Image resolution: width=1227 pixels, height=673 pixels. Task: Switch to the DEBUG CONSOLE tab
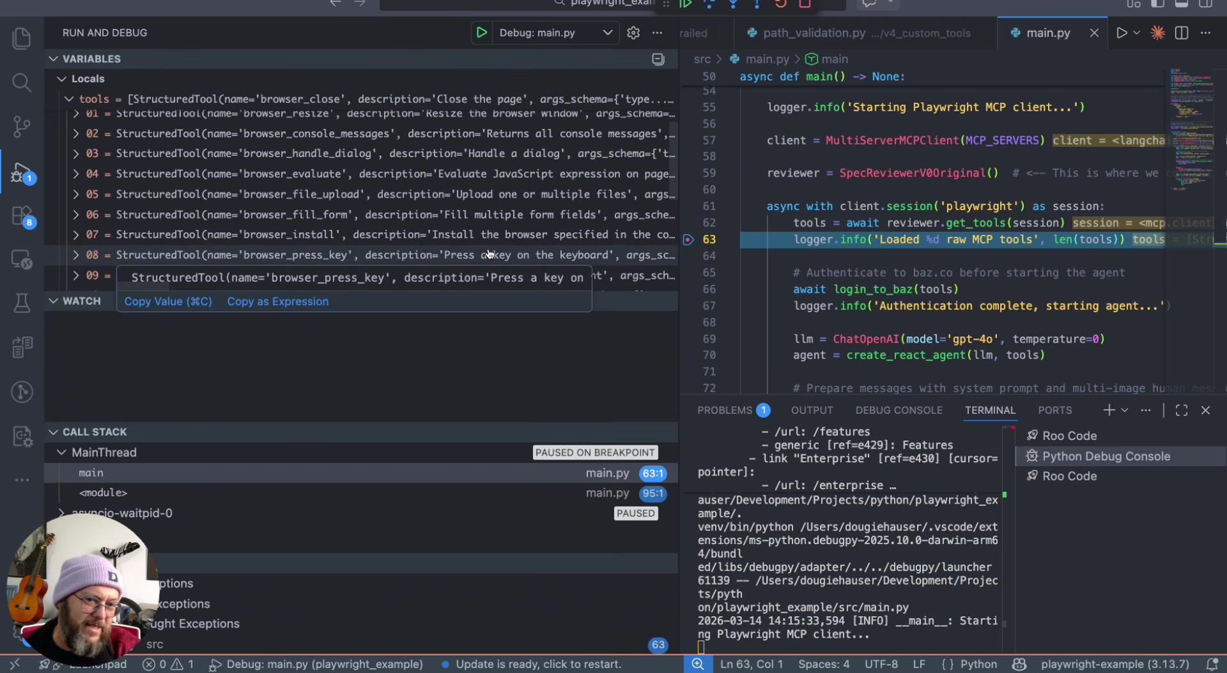click(899, 410)
